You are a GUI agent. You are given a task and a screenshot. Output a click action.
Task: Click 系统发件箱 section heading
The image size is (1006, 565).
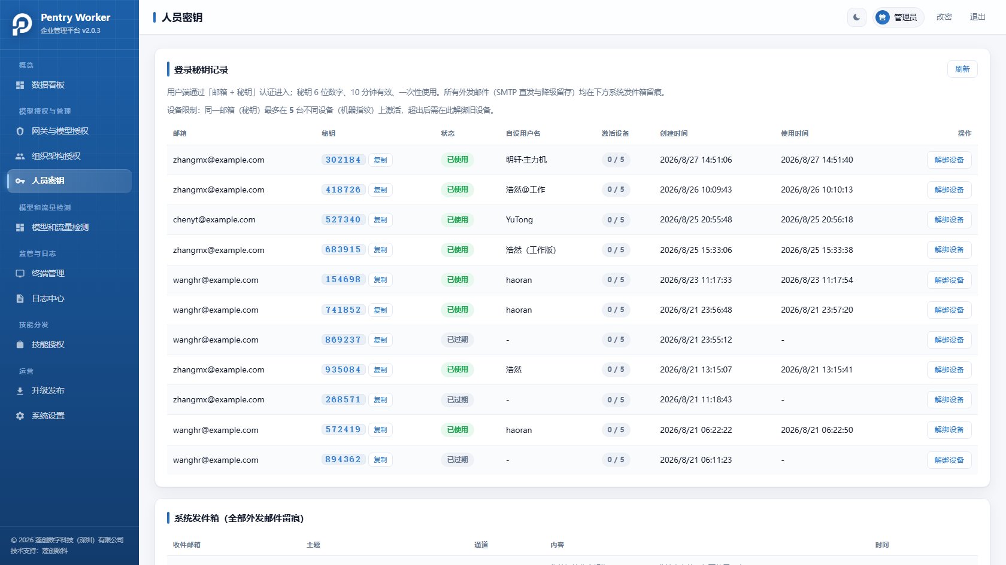(x=239, y=518)
